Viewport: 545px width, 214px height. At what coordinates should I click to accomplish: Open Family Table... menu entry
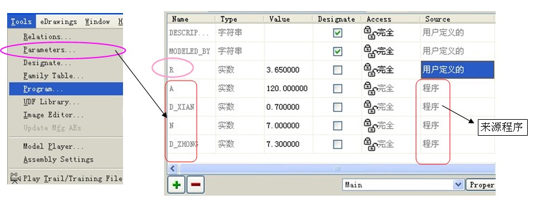(53, 76)
